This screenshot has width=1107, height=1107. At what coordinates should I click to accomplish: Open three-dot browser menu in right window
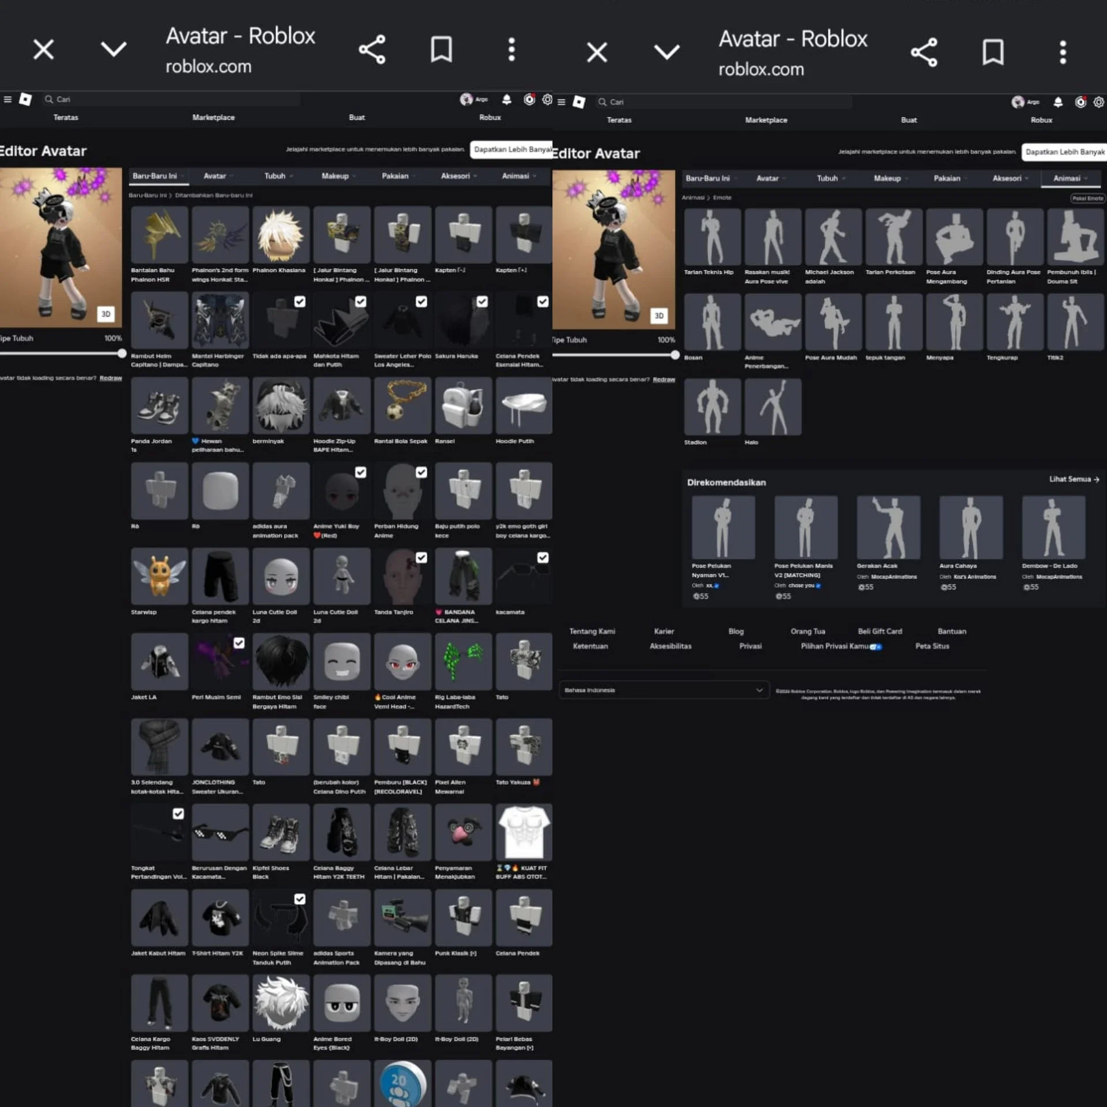(1063, 52)
